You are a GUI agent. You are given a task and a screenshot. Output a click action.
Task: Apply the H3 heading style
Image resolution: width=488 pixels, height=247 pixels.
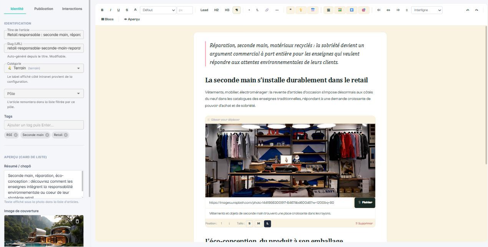[227, 10]
